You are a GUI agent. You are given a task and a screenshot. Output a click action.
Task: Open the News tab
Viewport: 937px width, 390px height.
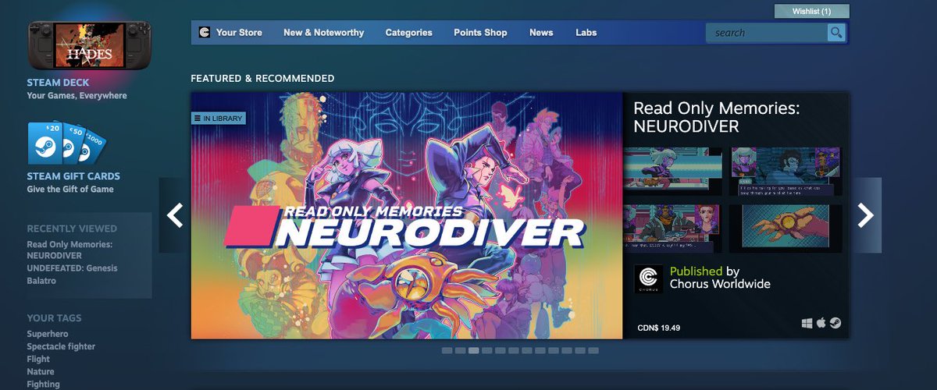[541, 33]
